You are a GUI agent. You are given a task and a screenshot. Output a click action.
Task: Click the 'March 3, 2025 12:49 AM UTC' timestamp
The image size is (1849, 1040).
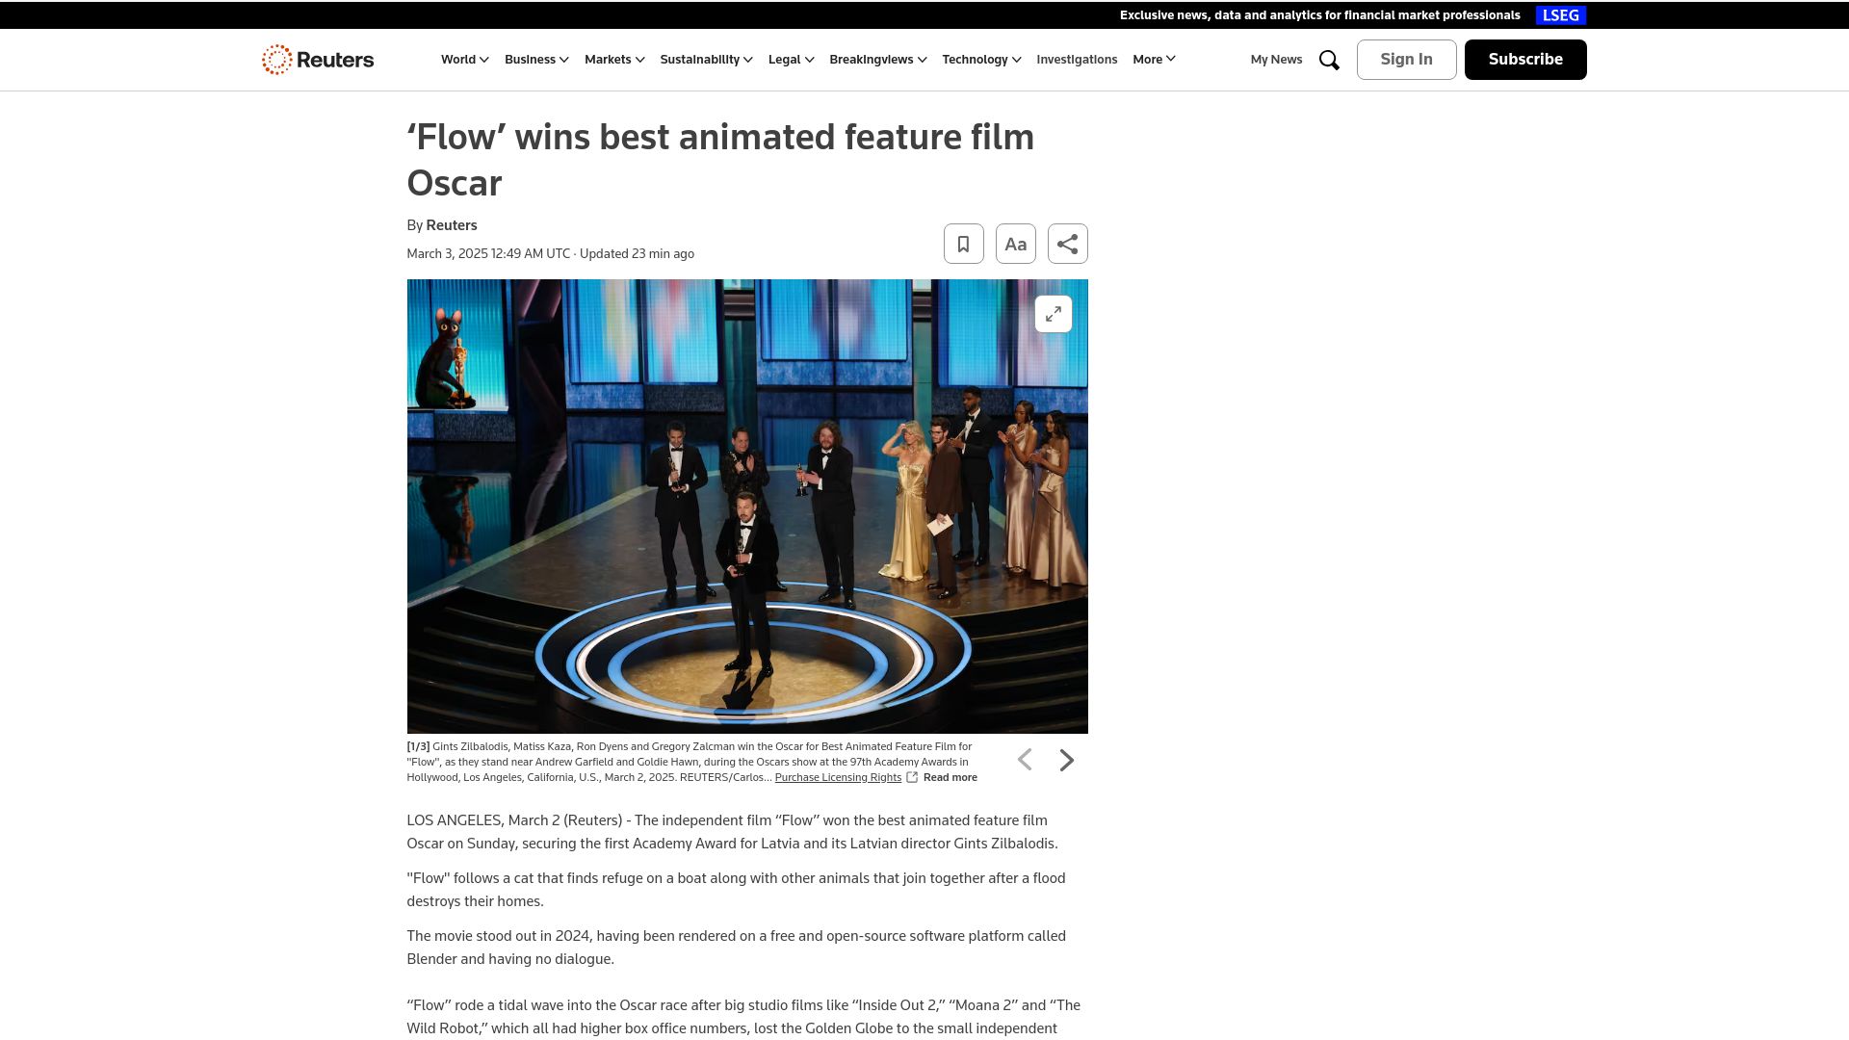pos(488,254)
